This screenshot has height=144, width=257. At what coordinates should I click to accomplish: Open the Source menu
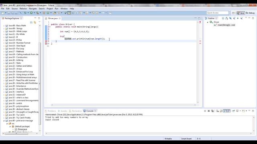tap(14, 9)
